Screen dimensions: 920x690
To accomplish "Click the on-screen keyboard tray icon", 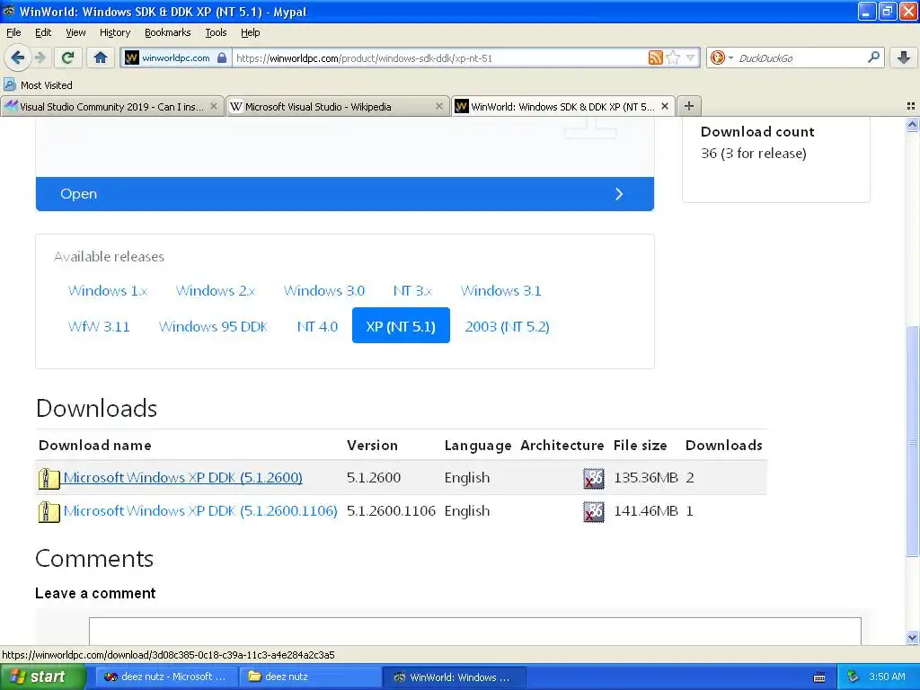I will 819,677.
